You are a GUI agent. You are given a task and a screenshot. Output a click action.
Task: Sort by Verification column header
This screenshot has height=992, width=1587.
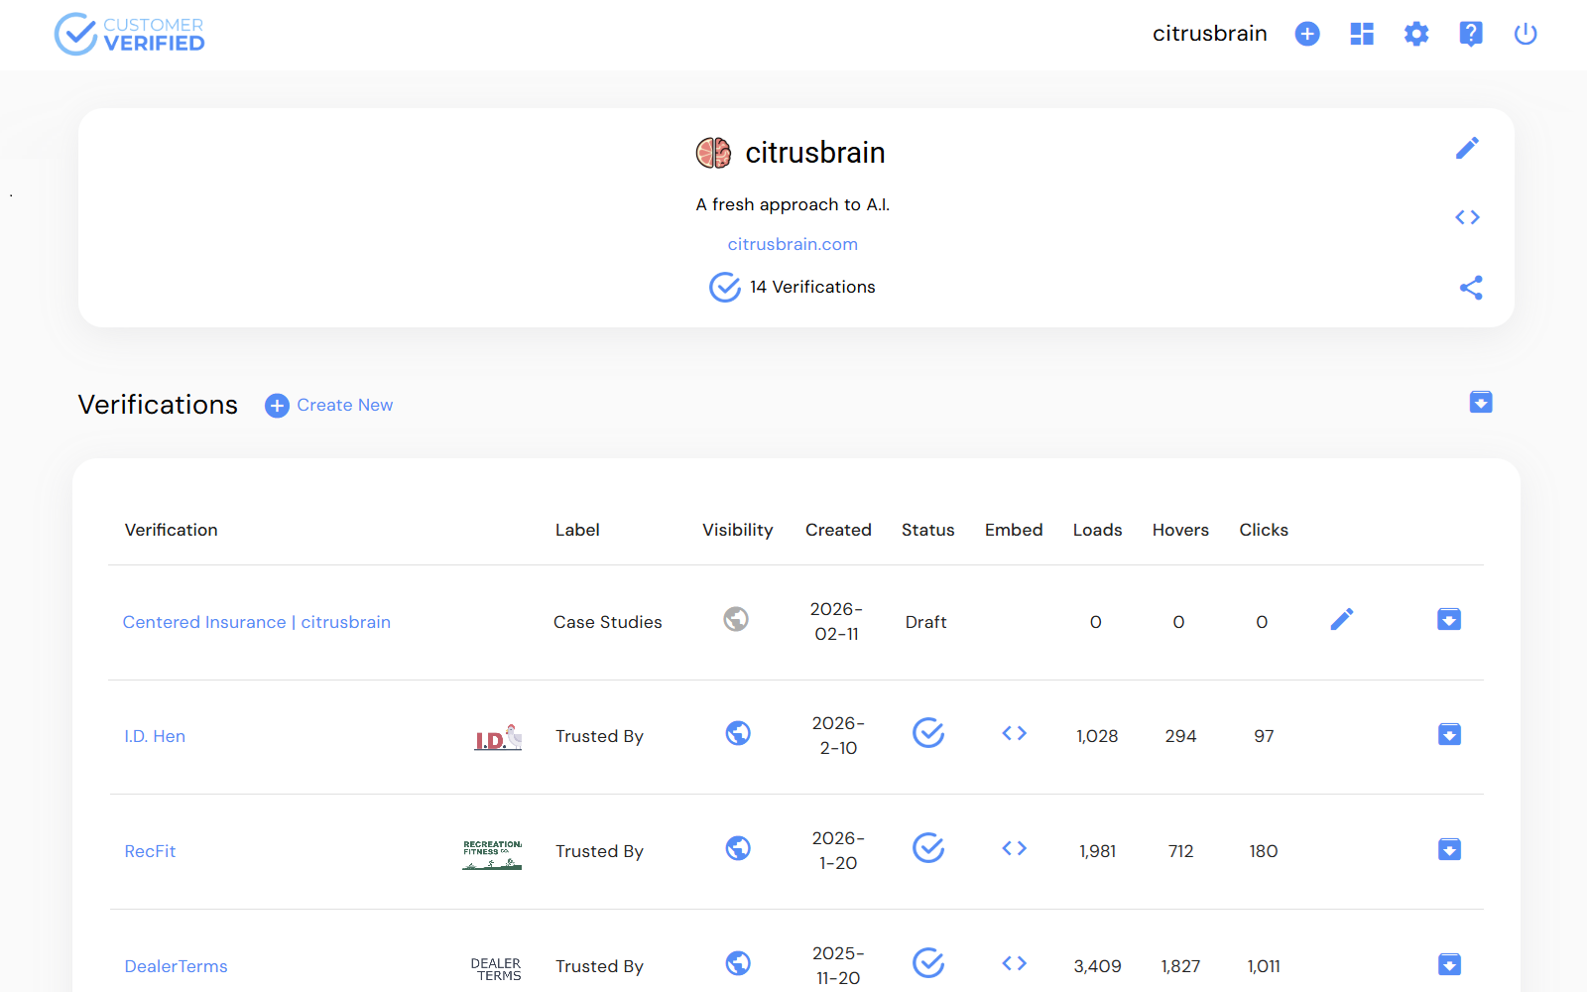[x=171, y=530]
